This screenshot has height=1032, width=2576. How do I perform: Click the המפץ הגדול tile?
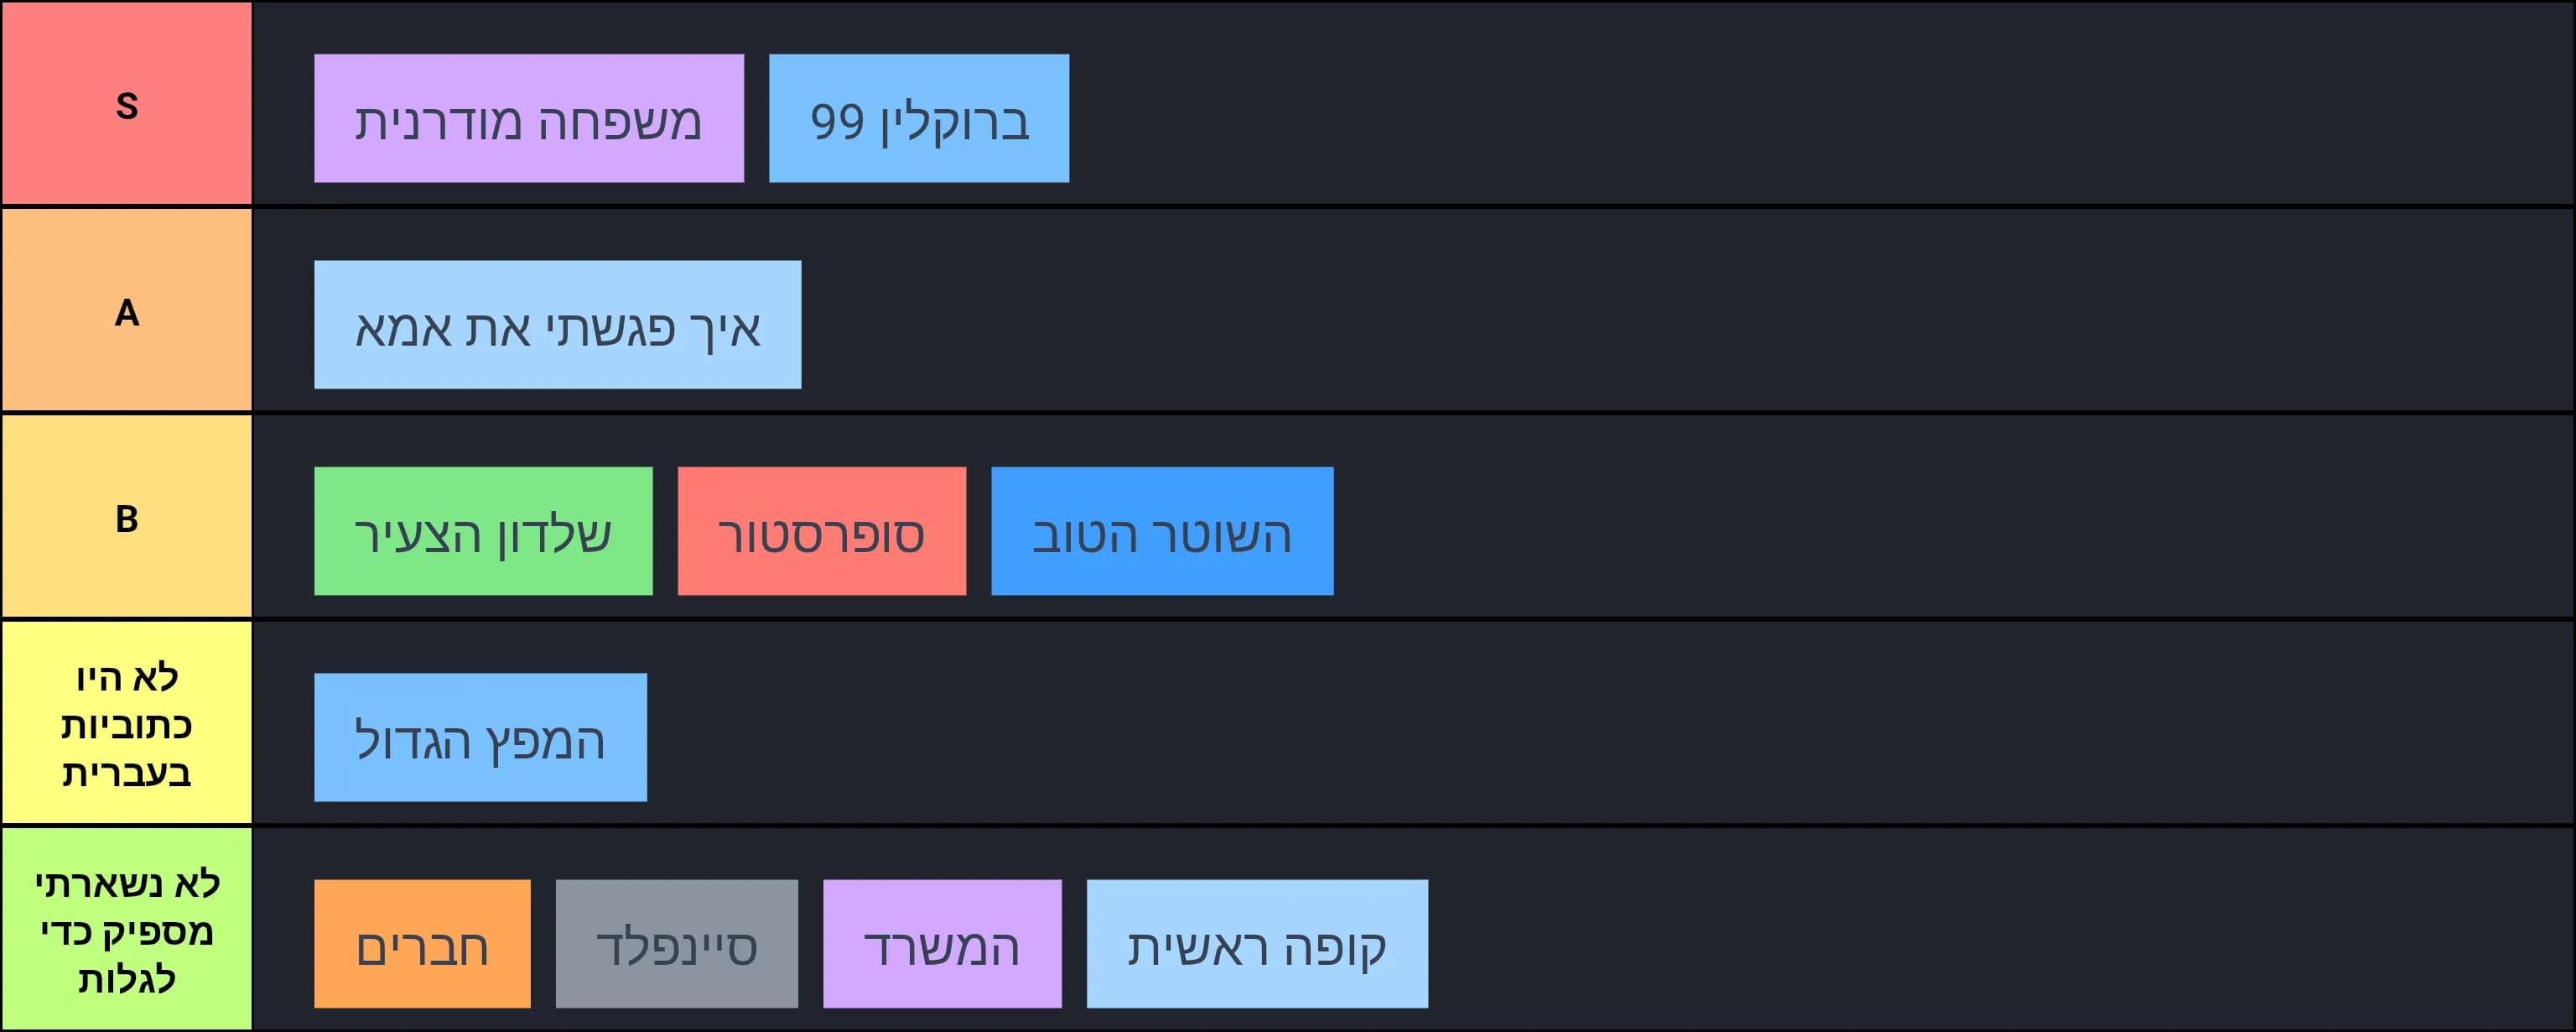tap(480, 737)
